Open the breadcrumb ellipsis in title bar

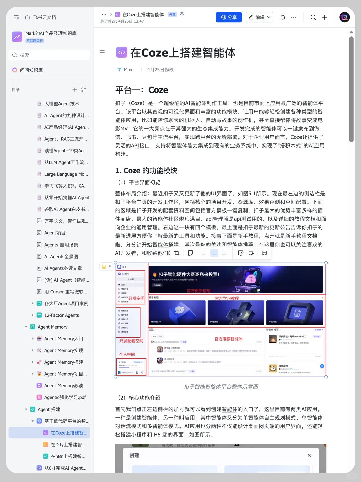click(104, 15)
